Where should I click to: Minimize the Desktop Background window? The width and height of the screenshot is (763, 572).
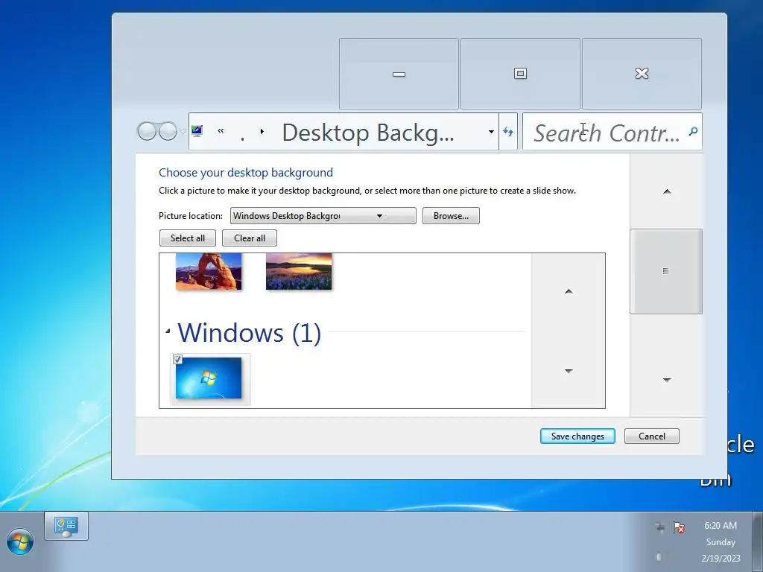[399, 74]
